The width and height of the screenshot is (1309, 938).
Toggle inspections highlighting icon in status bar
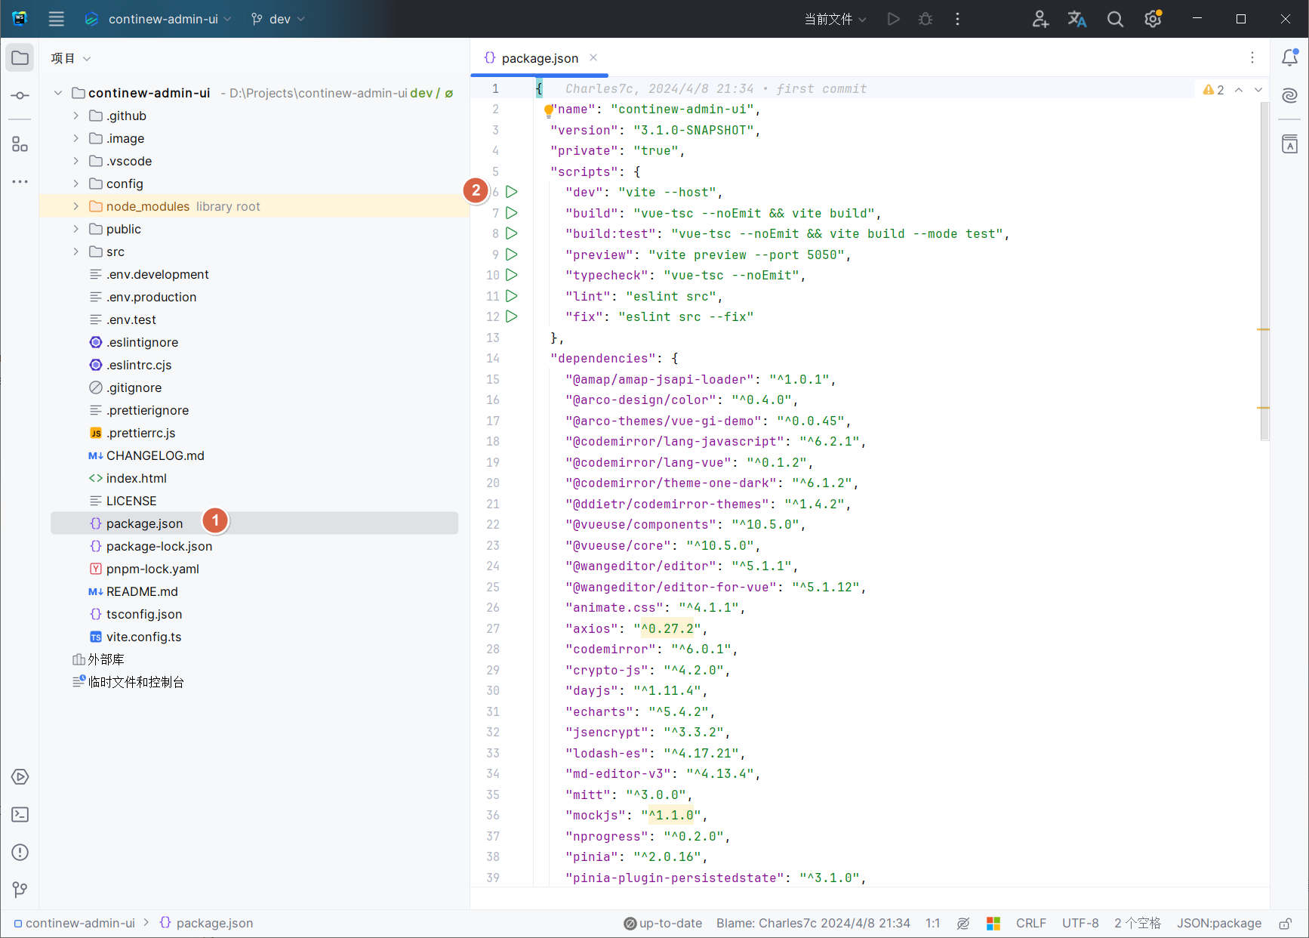(x=963, y=924)
